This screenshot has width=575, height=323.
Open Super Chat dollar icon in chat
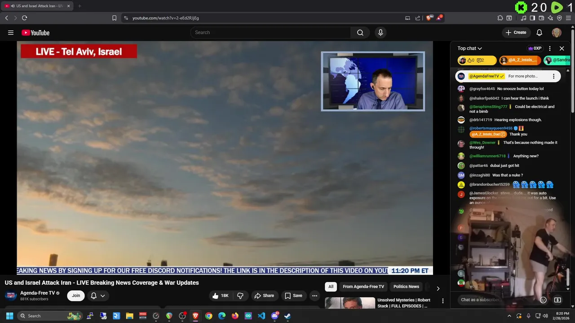tap(557, 300)
